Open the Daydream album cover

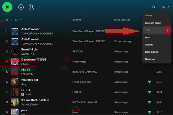point(15,62)
